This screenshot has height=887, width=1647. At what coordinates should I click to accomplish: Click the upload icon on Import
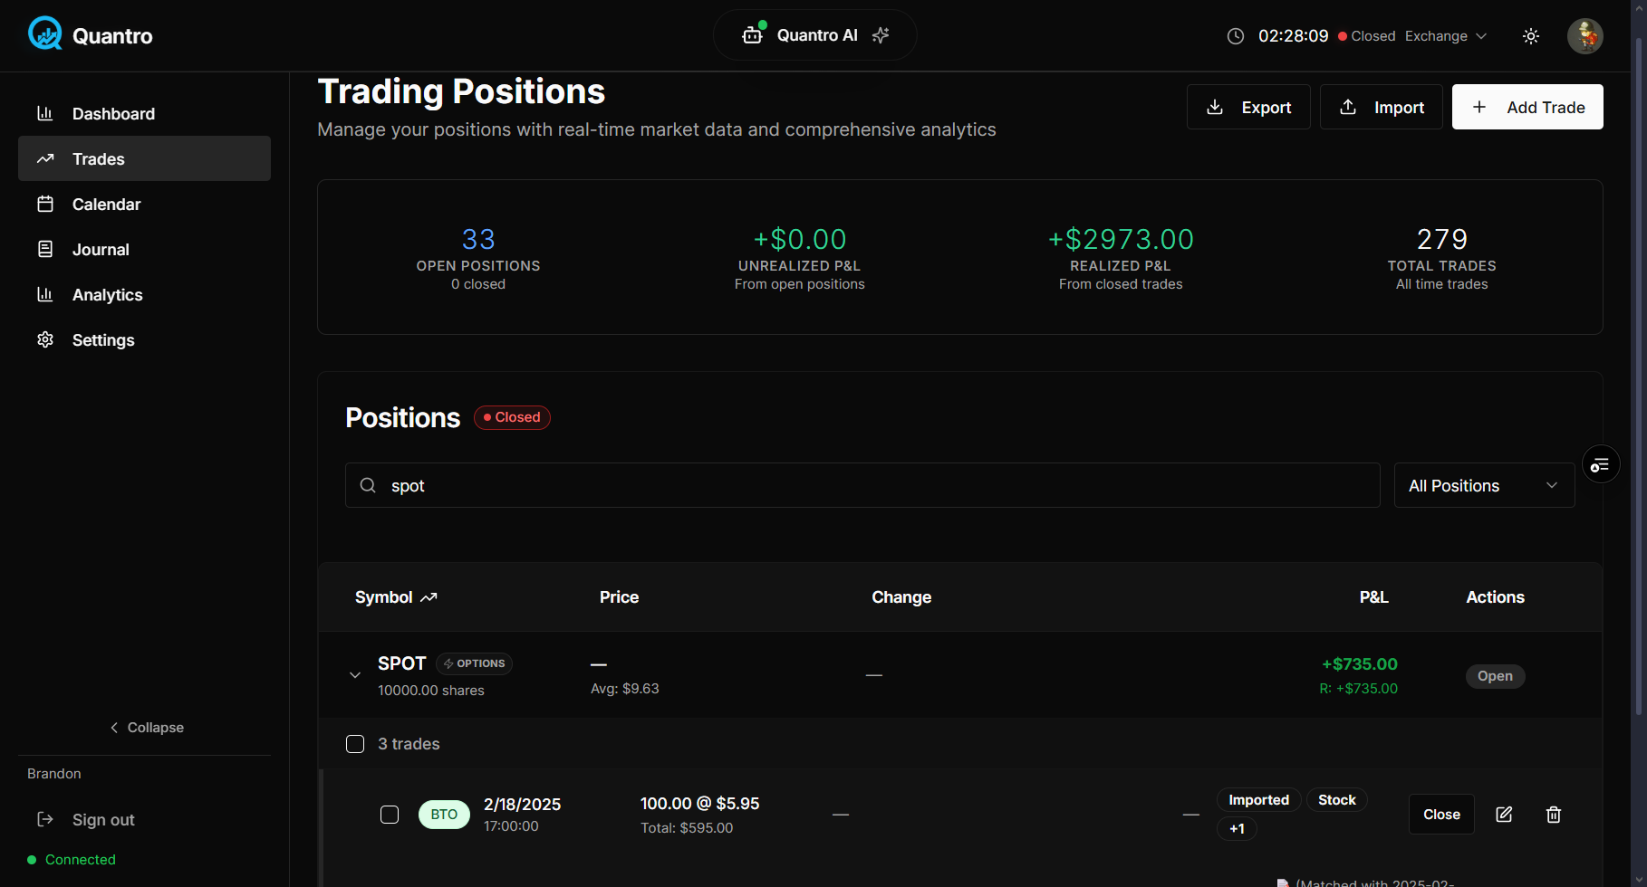click(1348, 107)
